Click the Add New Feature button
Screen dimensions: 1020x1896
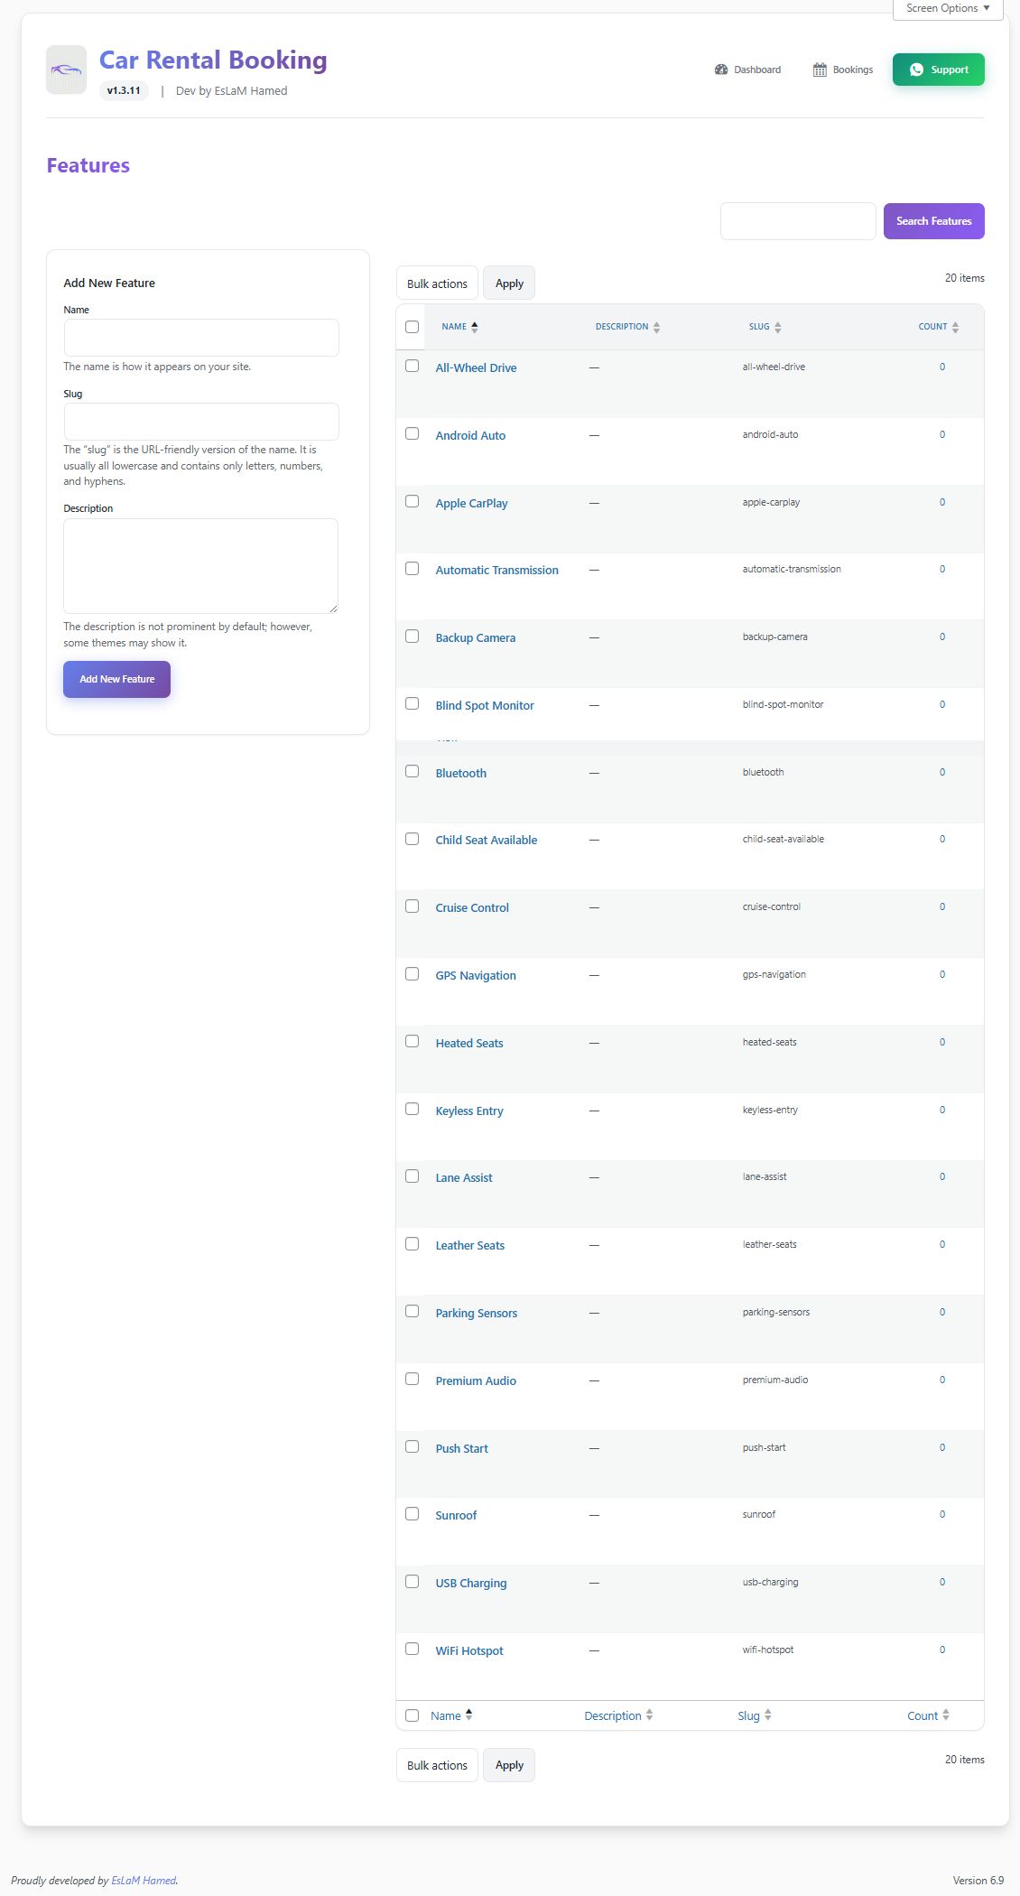coord(116,679)
